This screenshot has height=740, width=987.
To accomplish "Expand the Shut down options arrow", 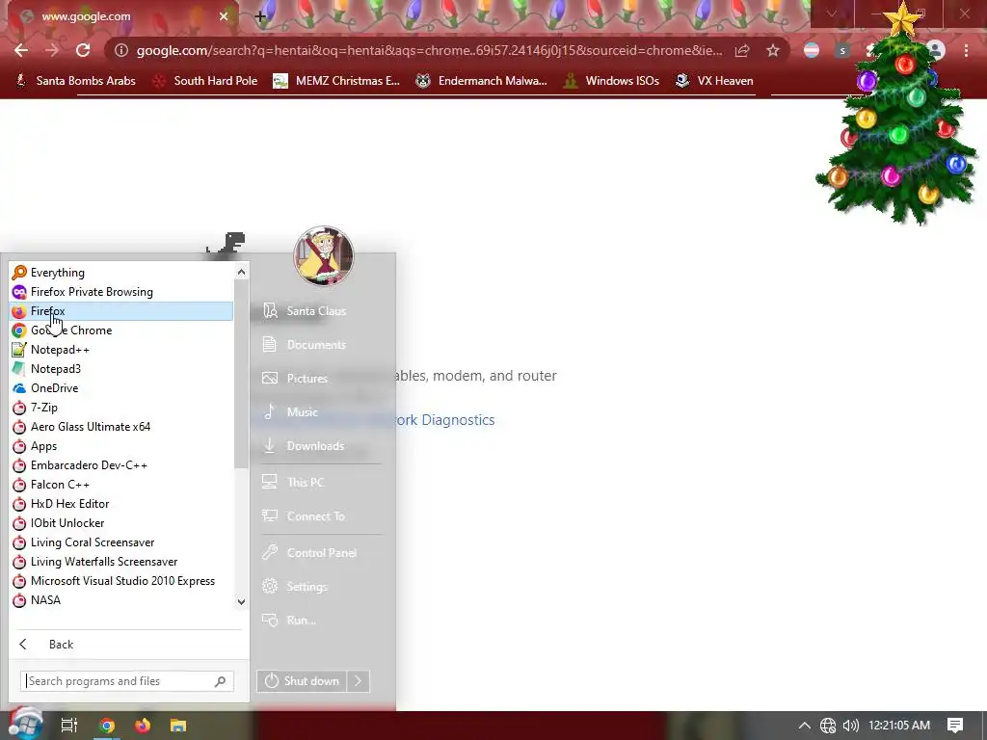I will point(359,681).
